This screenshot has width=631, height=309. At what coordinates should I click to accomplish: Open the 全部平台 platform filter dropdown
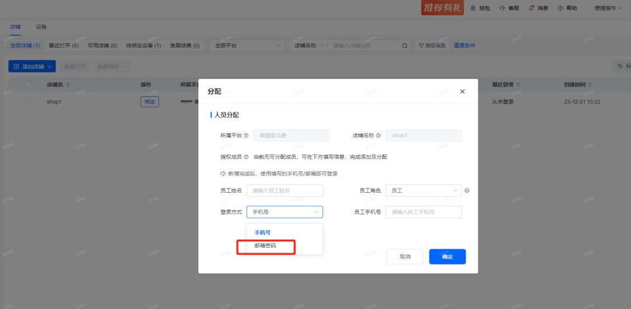247,46
